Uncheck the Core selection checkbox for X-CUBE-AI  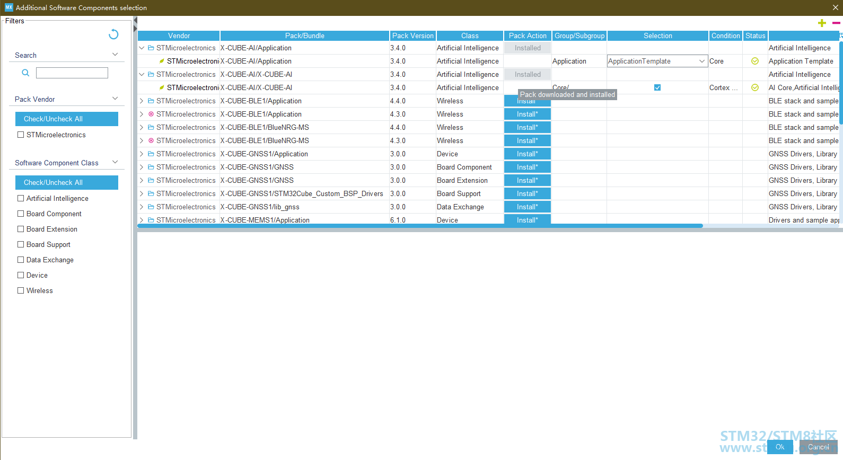[657, 87]
